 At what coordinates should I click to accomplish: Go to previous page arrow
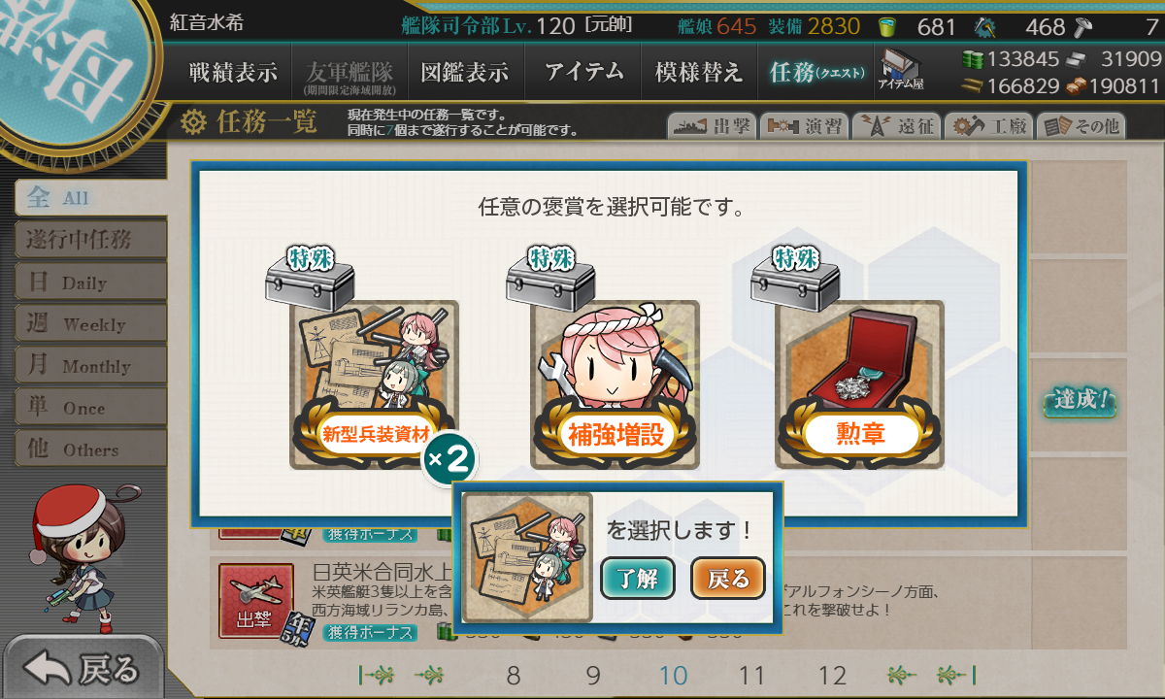point(430,675)
